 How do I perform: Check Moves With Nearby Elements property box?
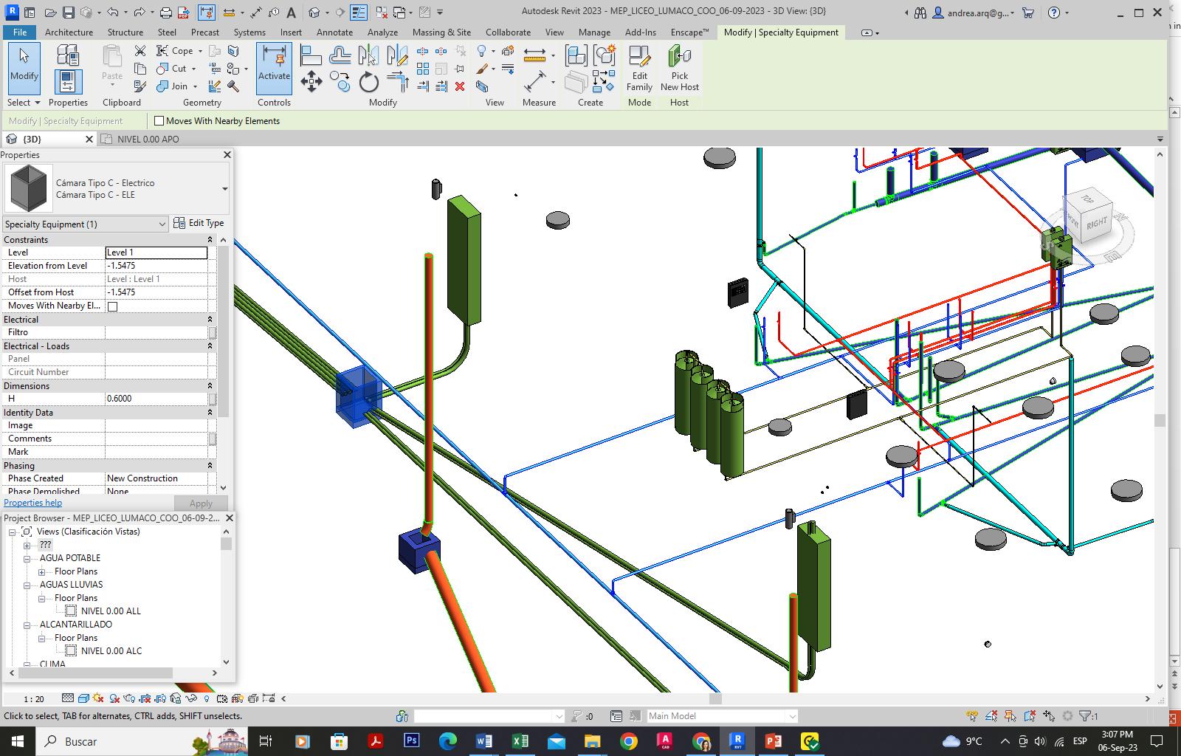[x=113, y=306]
